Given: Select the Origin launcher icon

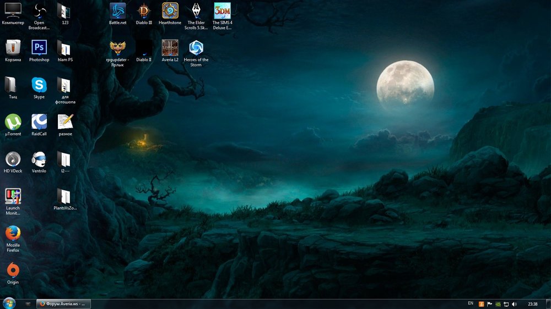Looking at the screenshot, I should click(13, 270).
